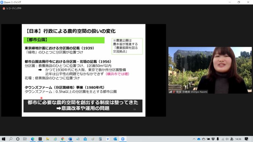
Task: Open File Explorer from the taskbar
Action: coord(47,139)
